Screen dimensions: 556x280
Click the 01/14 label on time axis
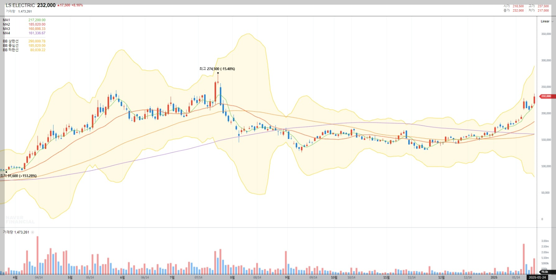(516, 278)
